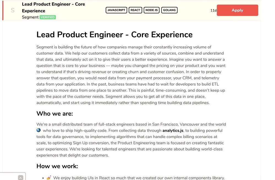Open the GOLANG tag listing
Image resolution: width=275 pixels, height=180 pixels.
point(169,10)
